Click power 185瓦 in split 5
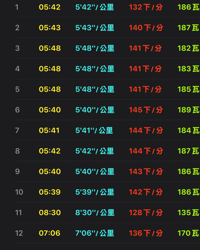200x250 pixels. (188, 89)
